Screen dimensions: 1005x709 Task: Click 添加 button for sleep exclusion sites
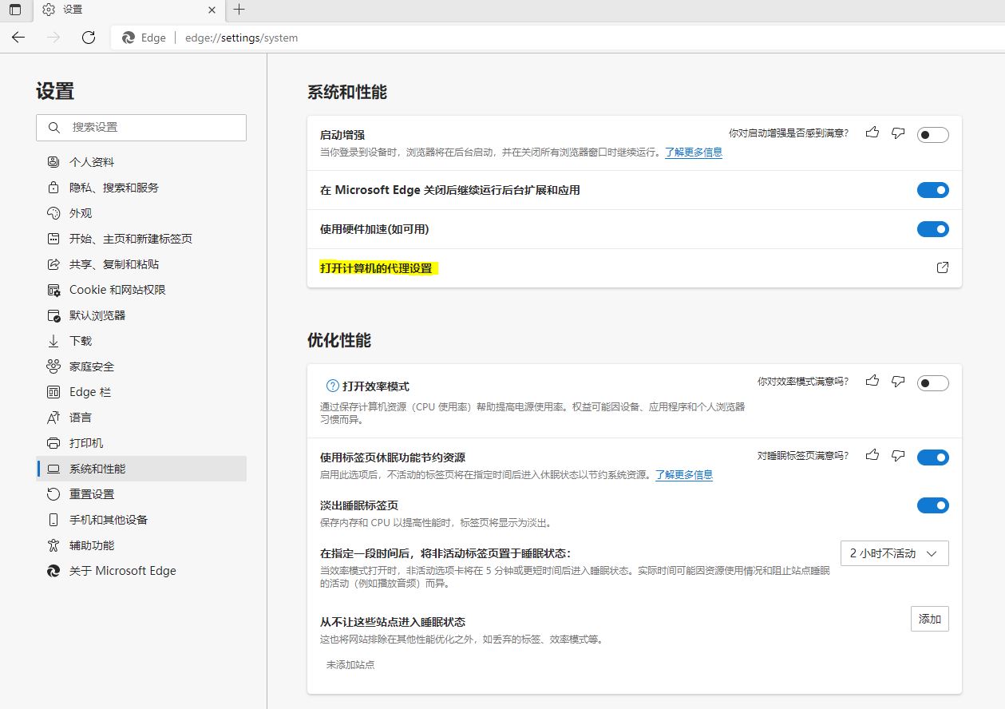[929, 619]
